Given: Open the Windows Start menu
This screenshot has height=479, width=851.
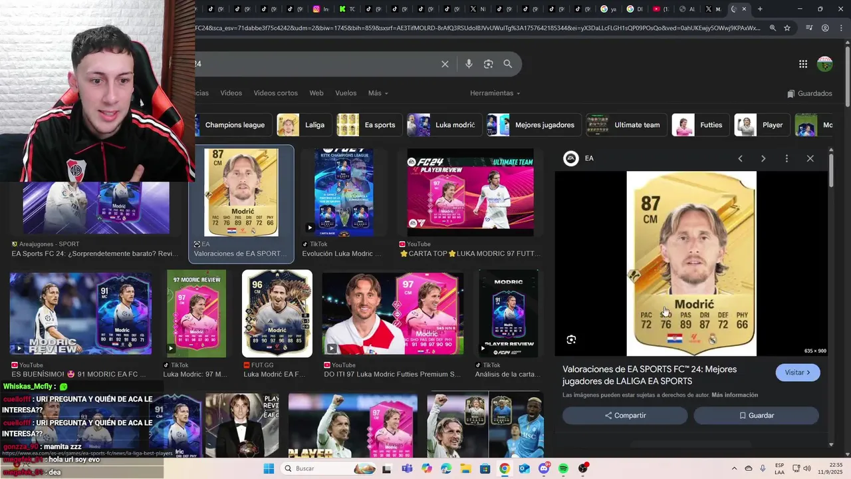Looking at the screenshot, I should [x=269, y=468].
